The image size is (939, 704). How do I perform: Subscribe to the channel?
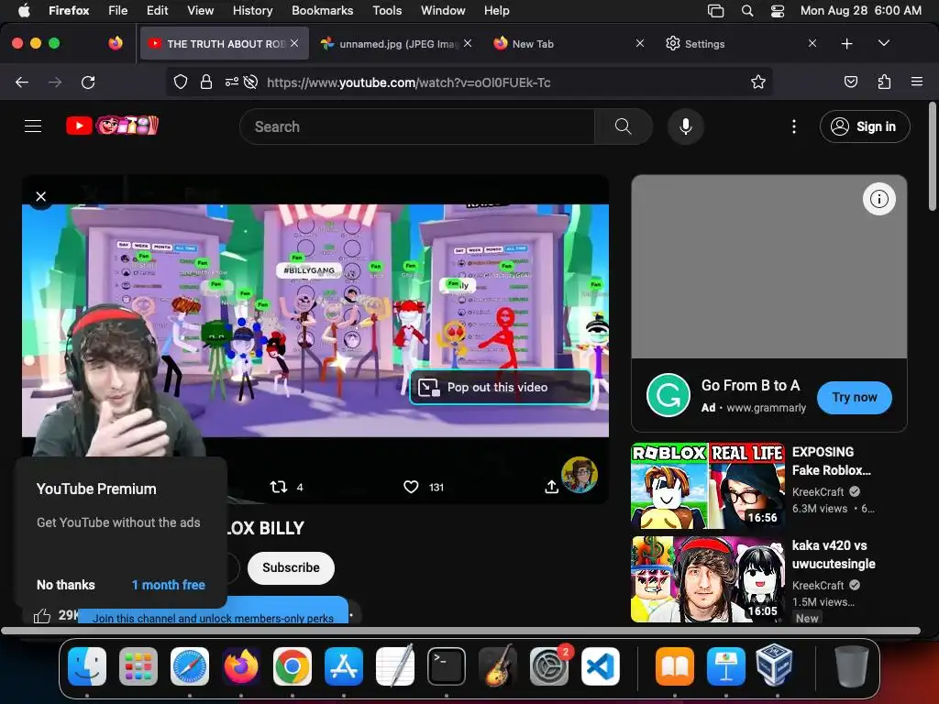pyautogui.click(x=291, y=567)
